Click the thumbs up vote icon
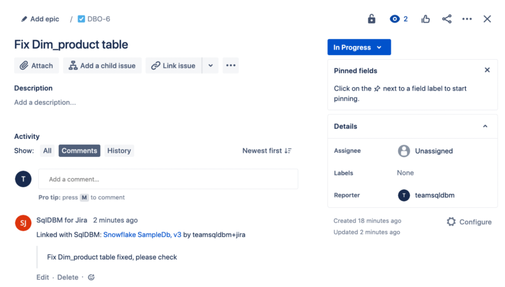505x287 pixels. (425, 19)
